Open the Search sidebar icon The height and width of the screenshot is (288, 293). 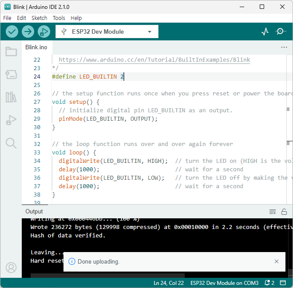[x=11, y=143]
